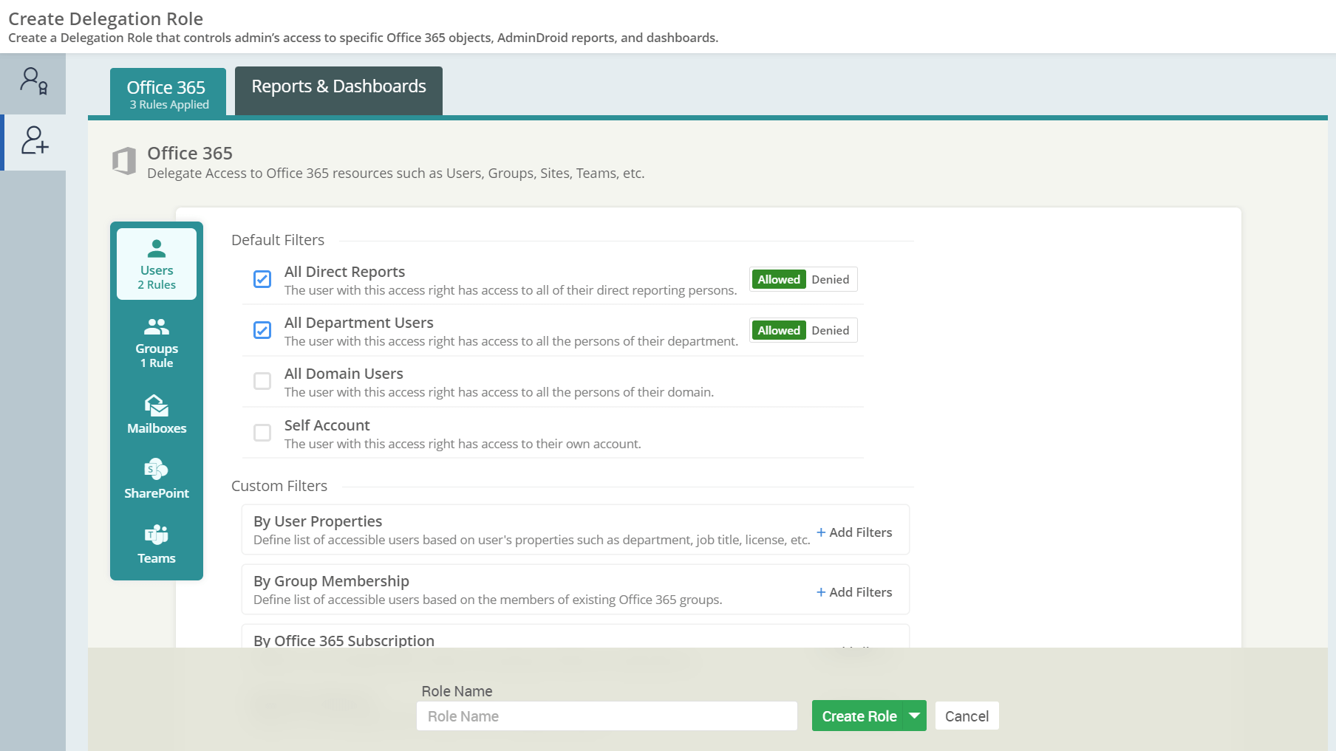
Task: Enable the All Domain Users filter
Action: click(262, 381)
